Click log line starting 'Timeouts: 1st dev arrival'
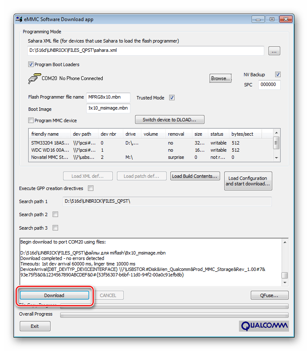This screenshot has height=351, width=308. point(78,264)
